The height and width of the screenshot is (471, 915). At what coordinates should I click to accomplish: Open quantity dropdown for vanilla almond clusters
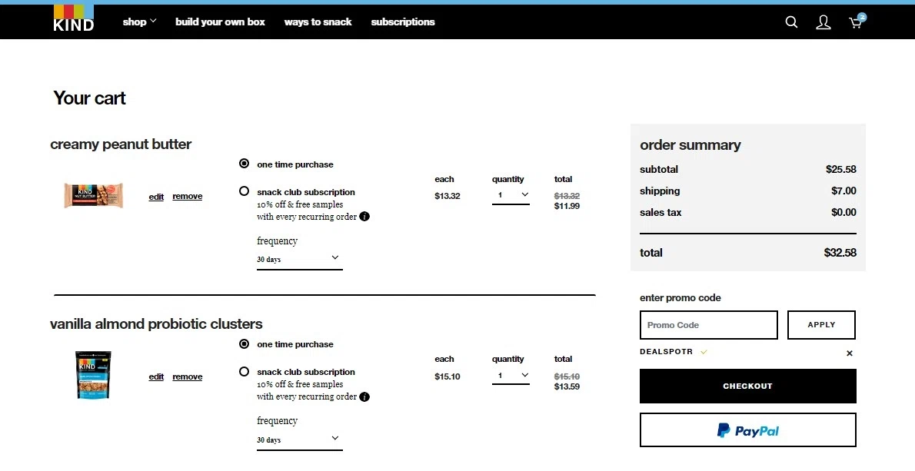511,376
